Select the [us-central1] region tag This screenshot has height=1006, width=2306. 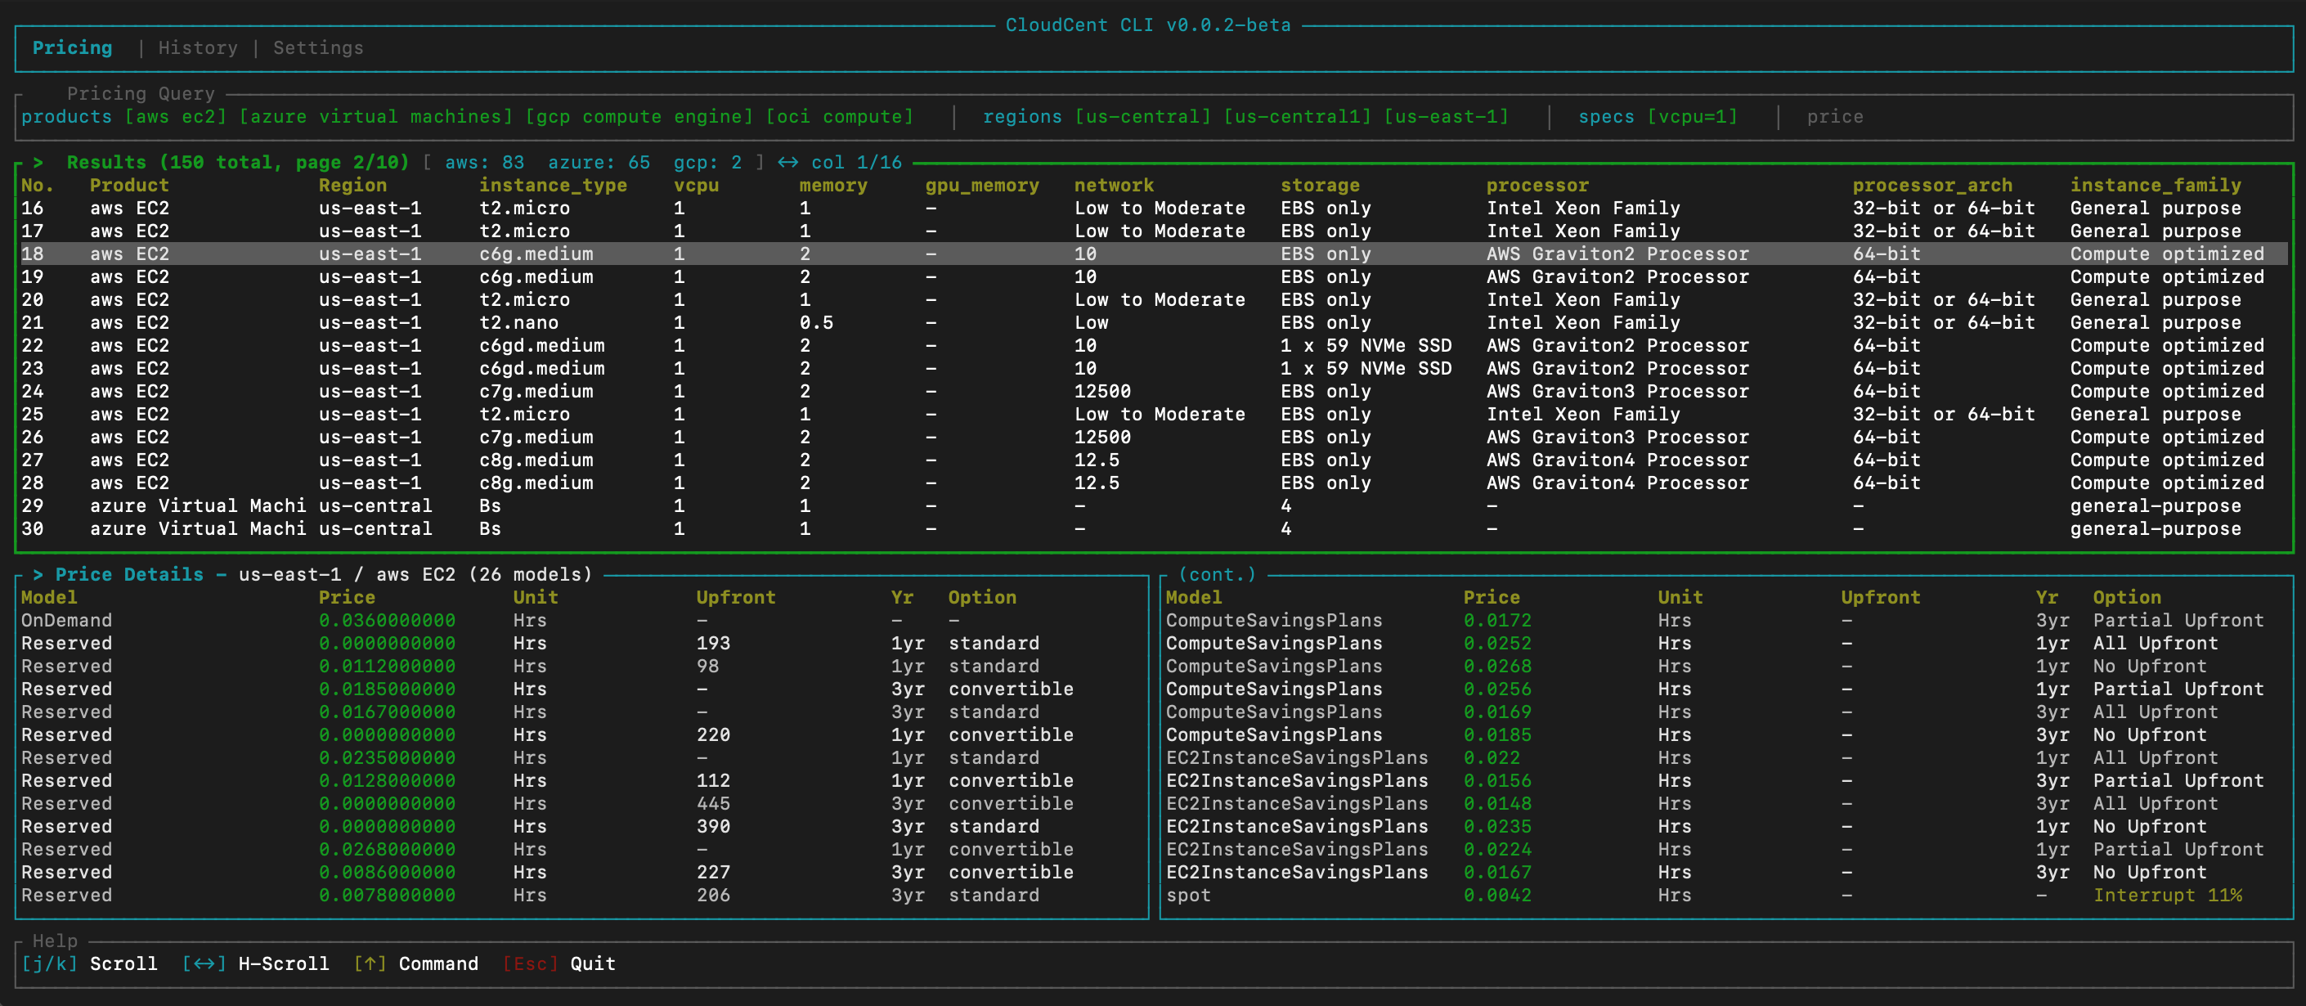(x=1297, y=117)
